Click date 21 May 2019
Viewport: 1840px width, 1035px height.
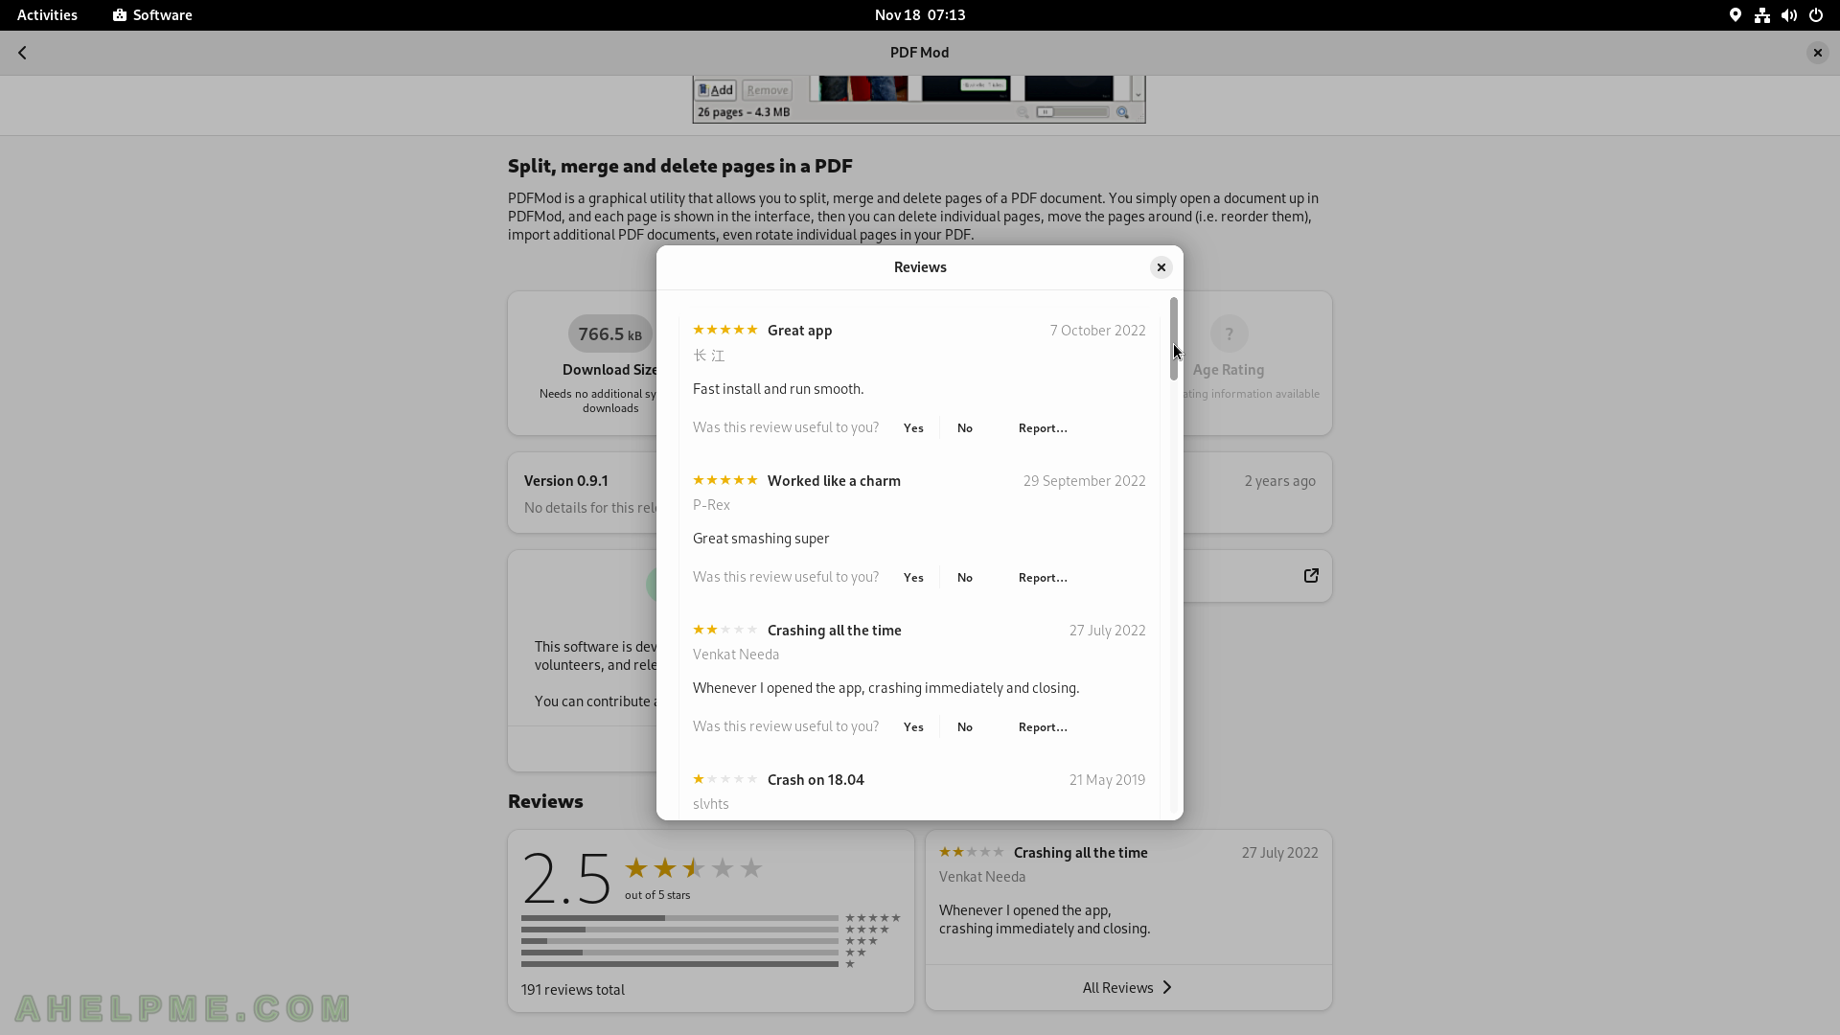point(1107,780)
